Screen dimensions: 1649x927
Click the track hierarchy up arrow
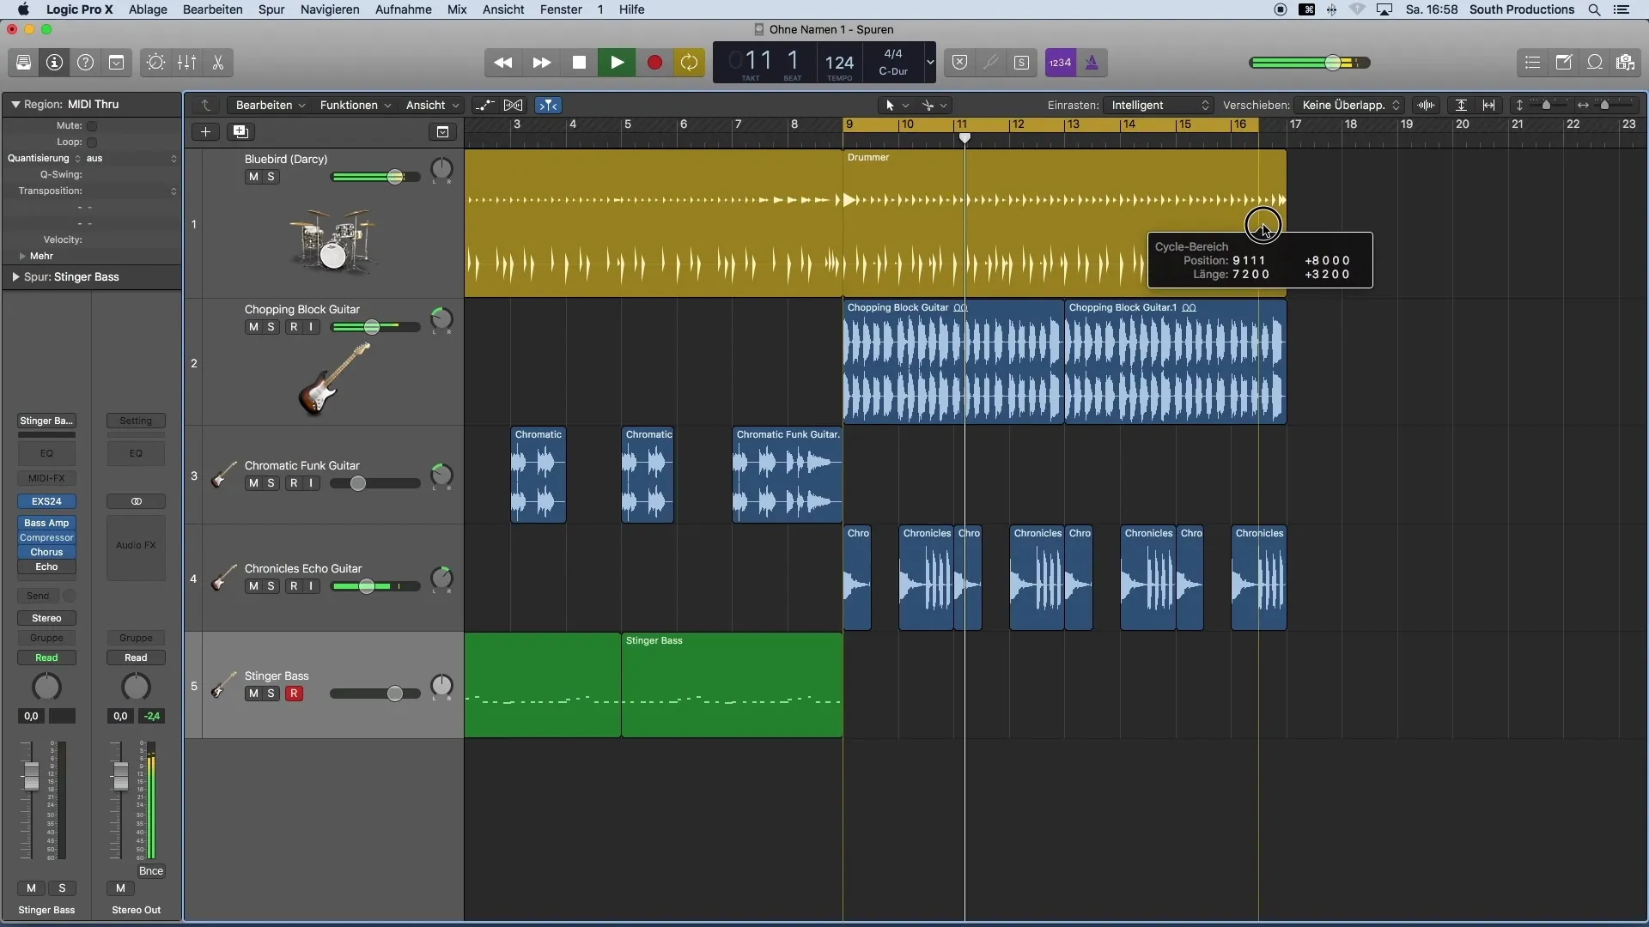click(206, 105)
